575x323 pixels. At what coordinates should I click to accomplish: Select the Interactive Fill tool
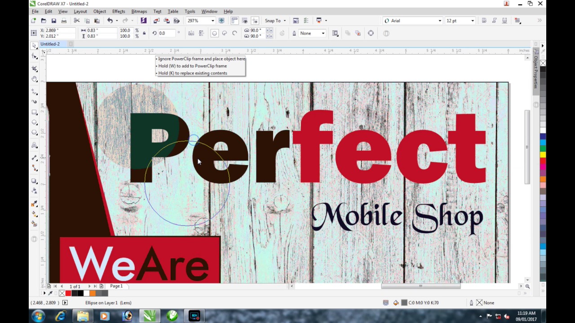click(x=34, y=214)
